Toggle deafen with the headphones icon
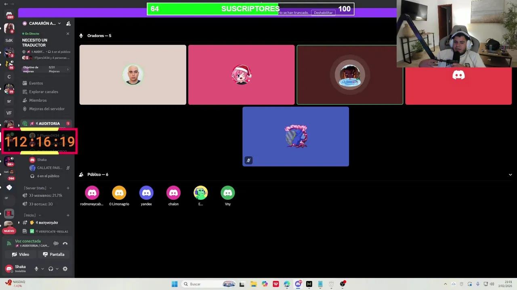517x290 pixels. coord(51,269)
